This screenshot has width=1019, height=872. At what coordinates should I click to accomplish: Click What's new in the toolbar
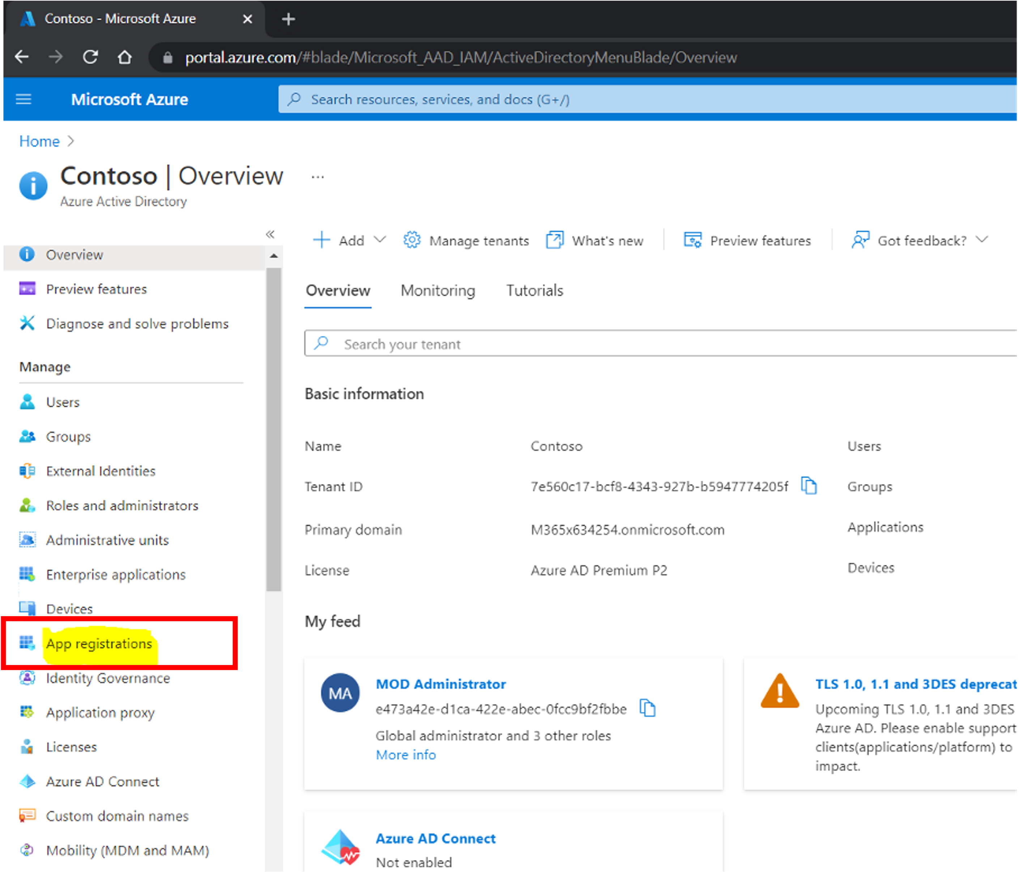coord(594,241)
